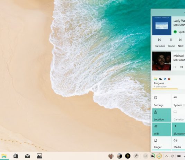Toggle WiFi quick action tile

(161, 129)
